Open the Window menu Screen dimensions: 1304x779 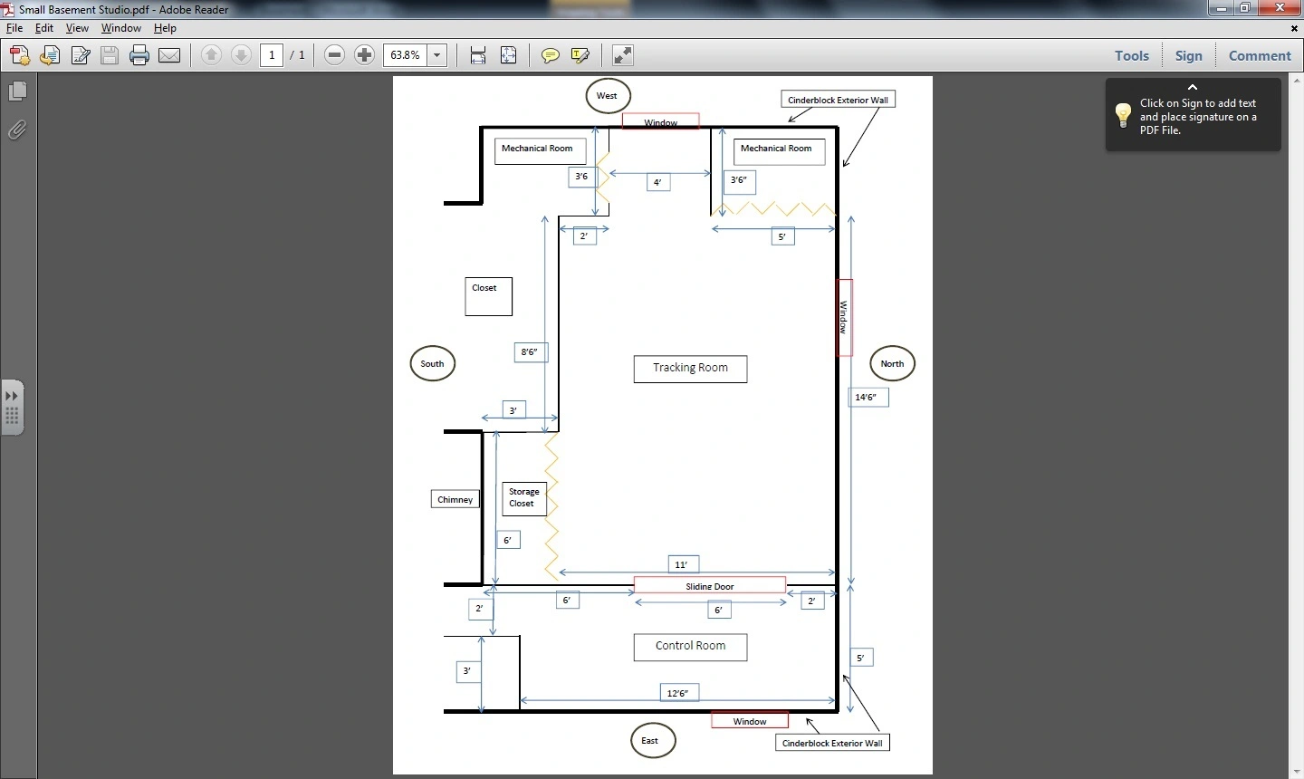120,28
